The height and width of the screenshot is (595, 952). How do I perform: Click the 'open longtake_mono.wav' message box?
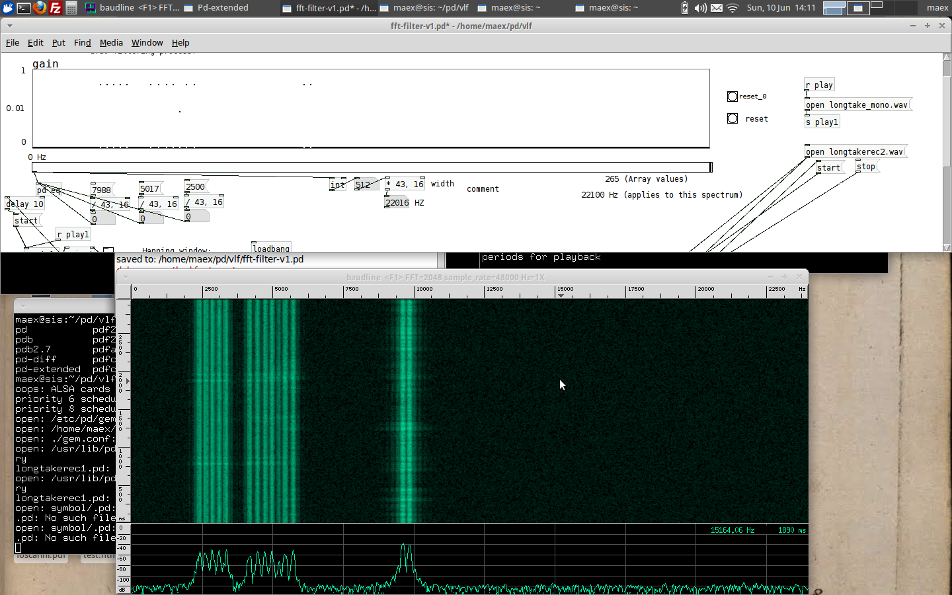pos(857,105)
